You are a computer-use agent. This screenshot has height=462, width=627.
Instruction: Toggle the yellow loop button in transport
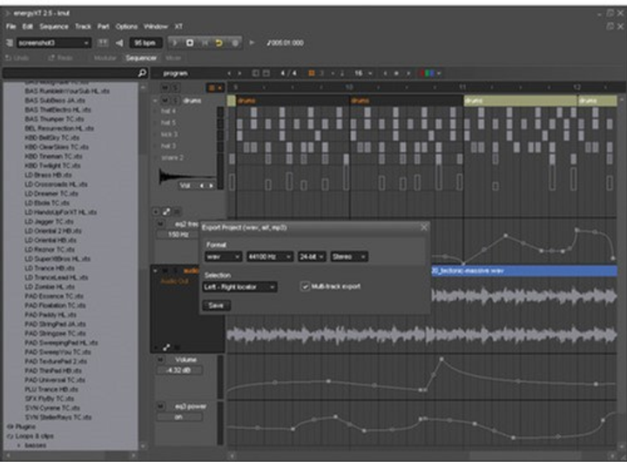click(x=219, y=43)
